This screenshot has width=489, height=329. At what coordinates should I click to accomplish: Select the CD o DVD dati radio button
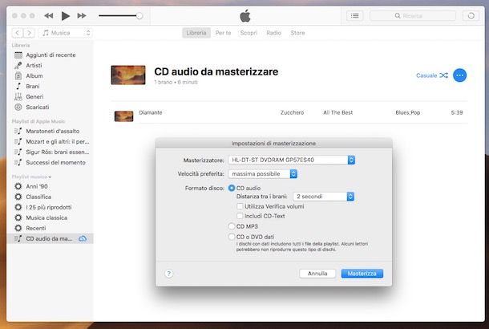[232, 237]
